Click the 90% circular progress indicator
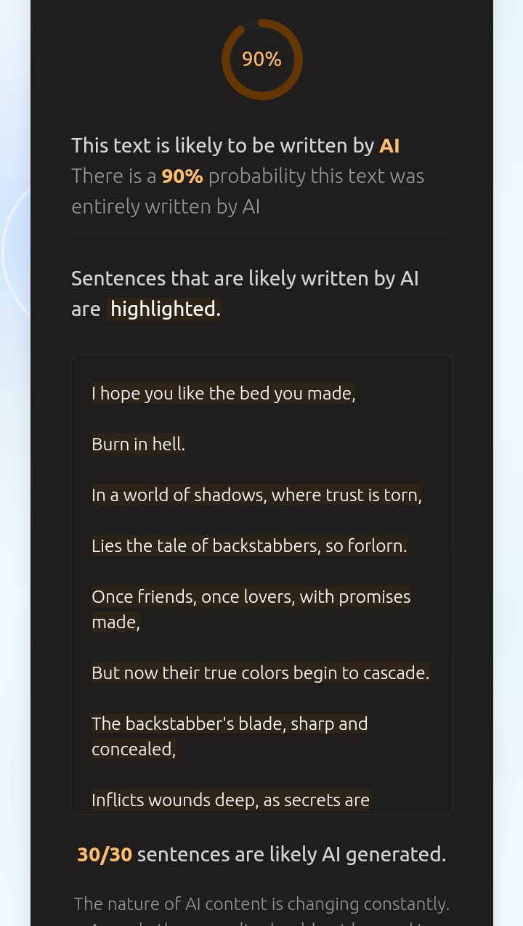This screenshot has height=926, width=523. tap(261, 60)
